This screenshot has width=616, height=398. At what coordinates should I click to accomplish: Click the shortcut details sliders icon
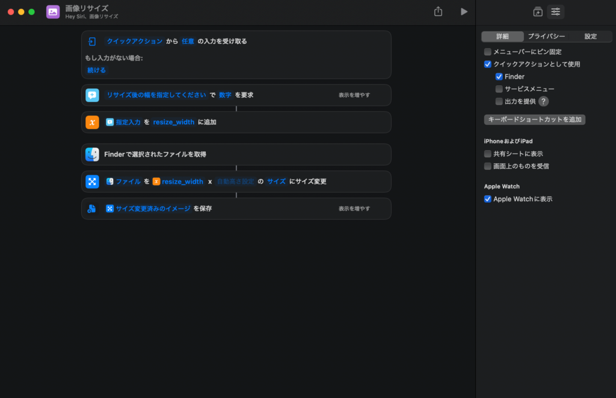point(556,11)
